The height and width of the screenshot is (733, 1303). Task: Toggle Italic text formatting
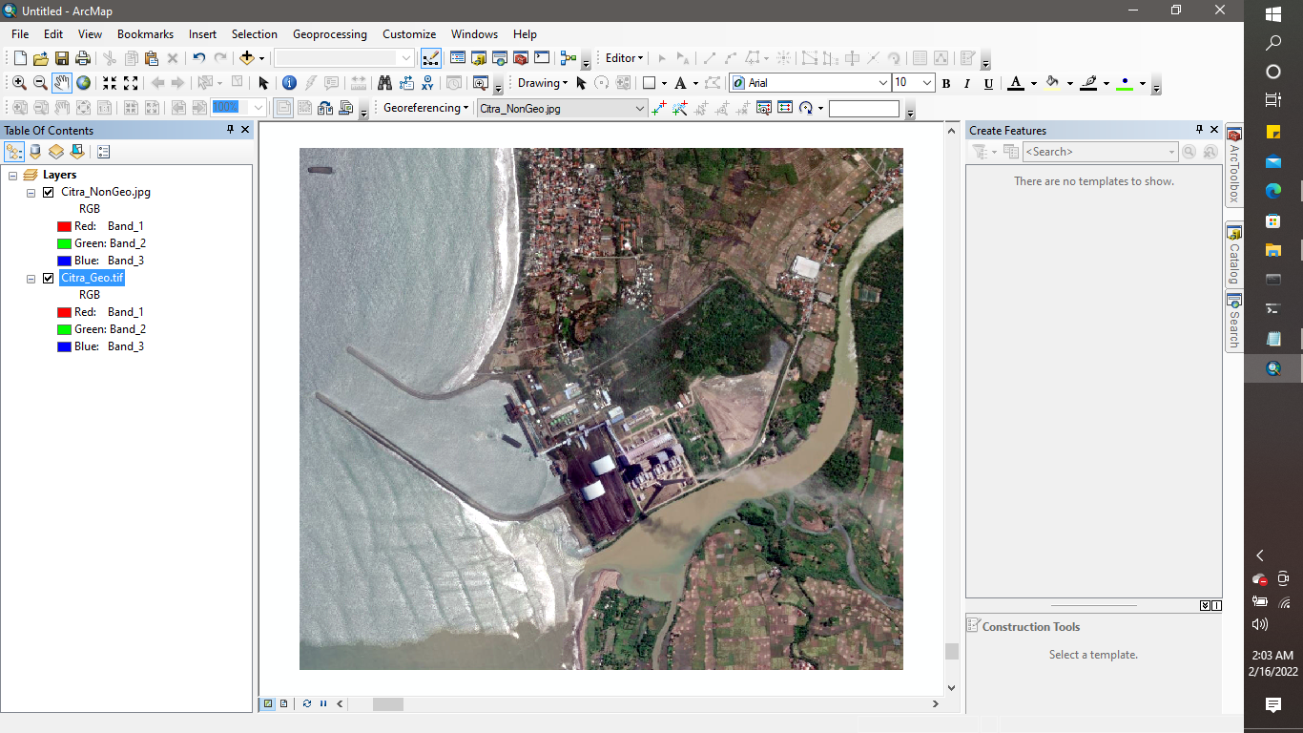[x=967, y=83]
